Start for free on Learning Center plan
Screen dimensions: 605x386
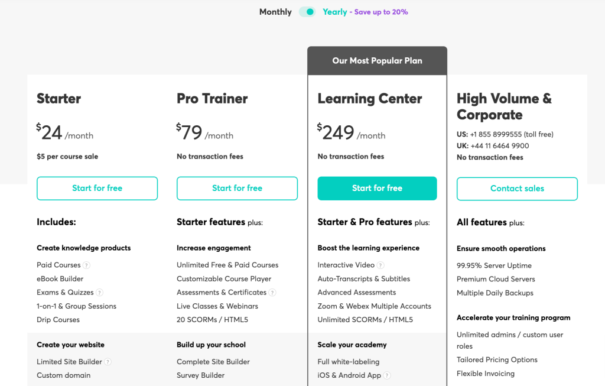pyautogui.click(x=378, y=189)
